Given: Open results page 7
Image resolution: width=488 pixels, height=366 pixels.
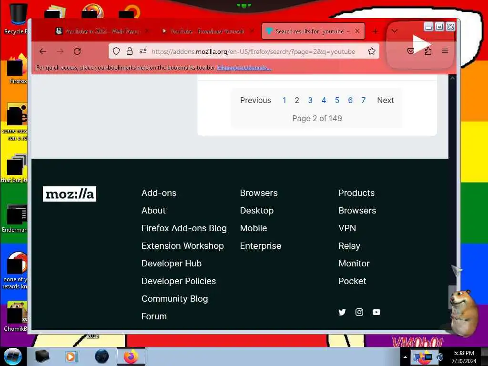Looking at the screenshot, I should (363, 100).
